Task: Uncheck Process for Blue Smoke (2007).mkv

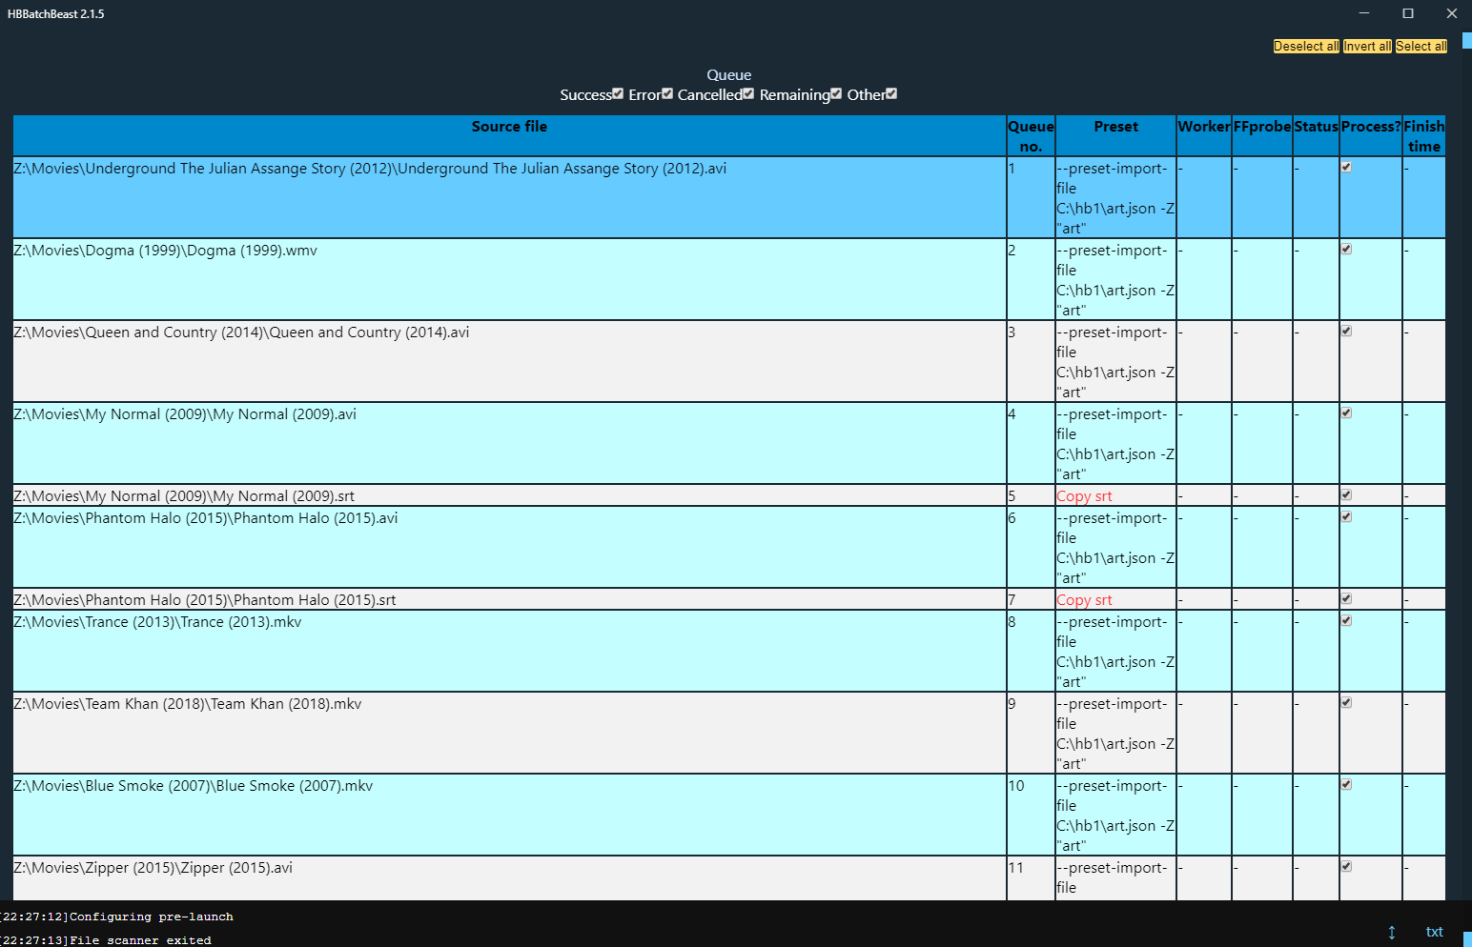Action: click(1346, 784)
